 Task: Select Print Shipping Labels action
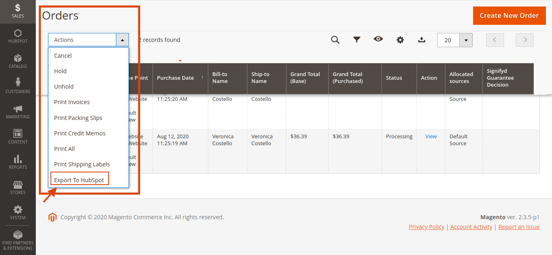point(89,164)
